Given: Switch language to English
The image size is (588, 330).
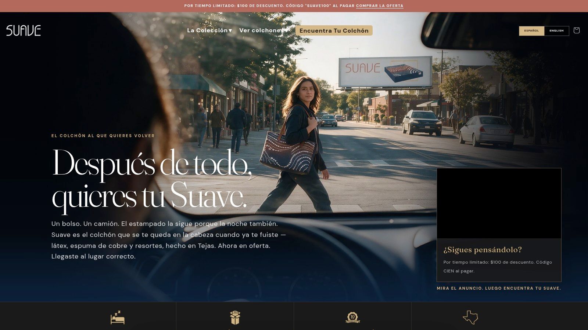Looking at the screenshot, I should (556, 31).
